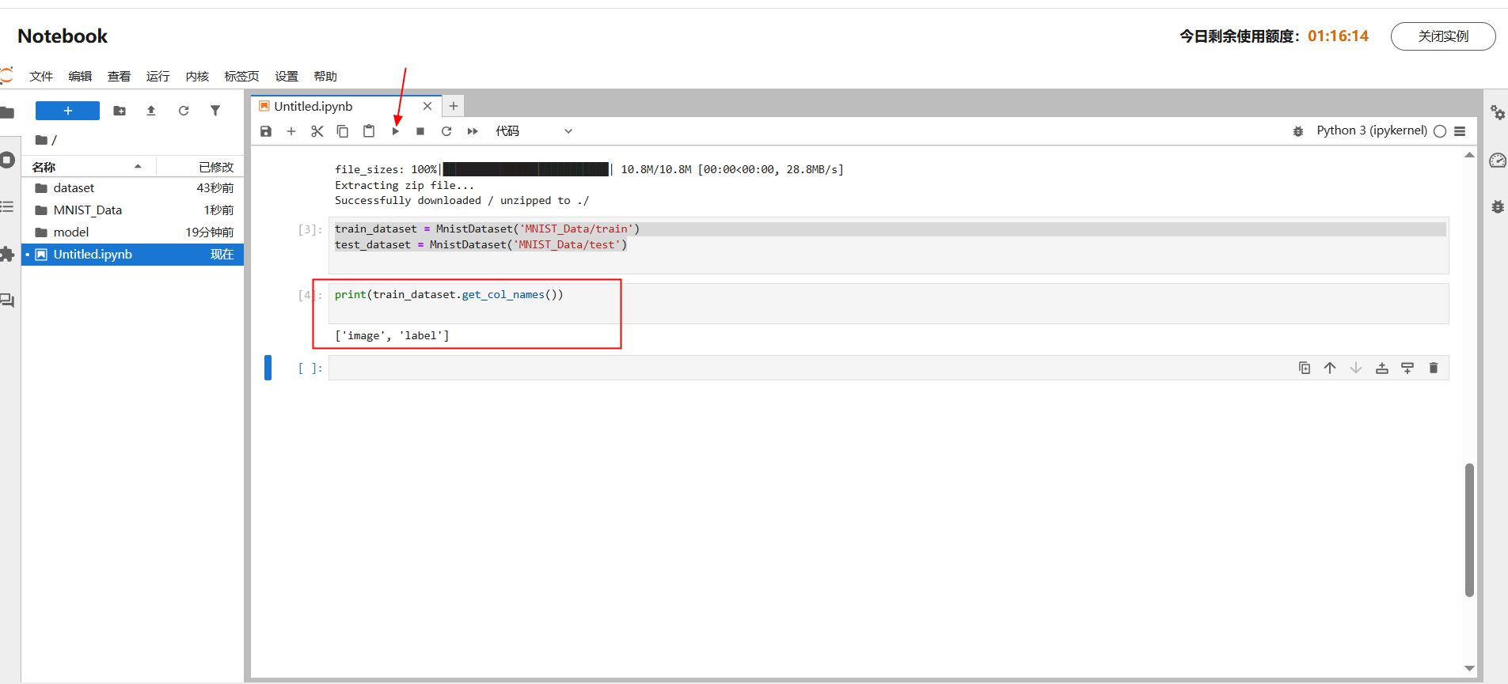
Task: Switch kernel via Python 3 (ipykernel)
Action: pos(1372,130)
